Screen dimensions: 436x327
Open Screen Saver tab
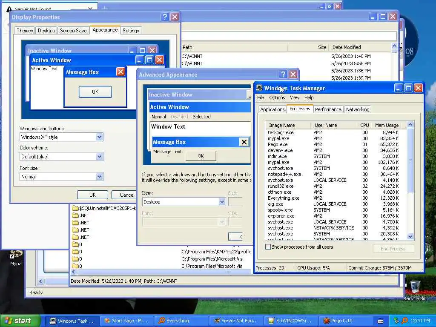tap(74, 31)
